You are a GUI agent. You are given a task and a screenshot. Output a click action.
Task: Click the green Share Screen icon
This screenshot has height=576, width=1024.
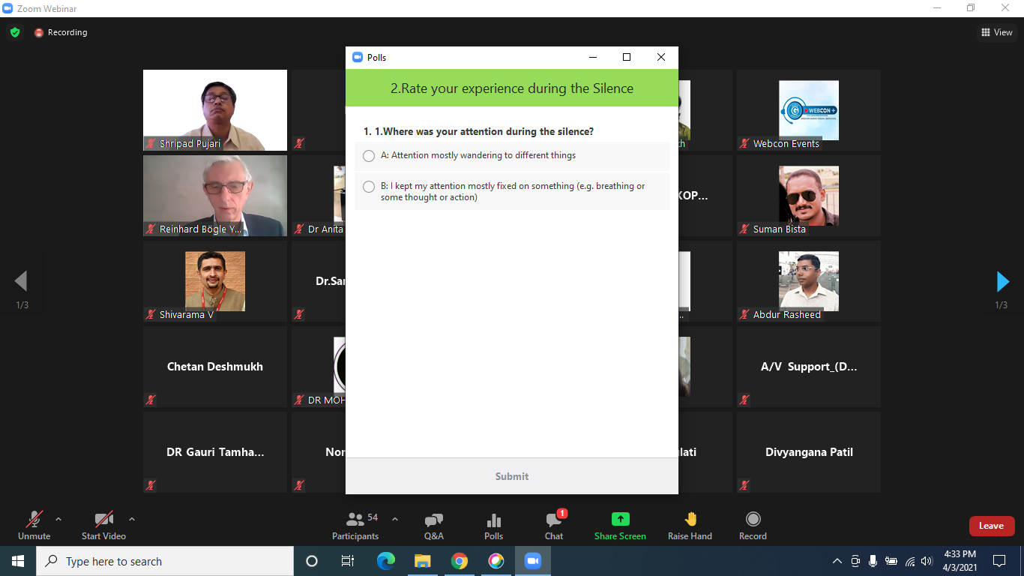coord(620,520)
